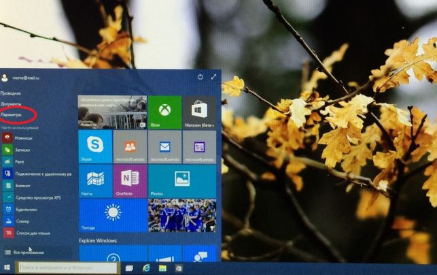Screen dimensions: 437x275
Task: Open Параметры settings
Action: point(11,114)
